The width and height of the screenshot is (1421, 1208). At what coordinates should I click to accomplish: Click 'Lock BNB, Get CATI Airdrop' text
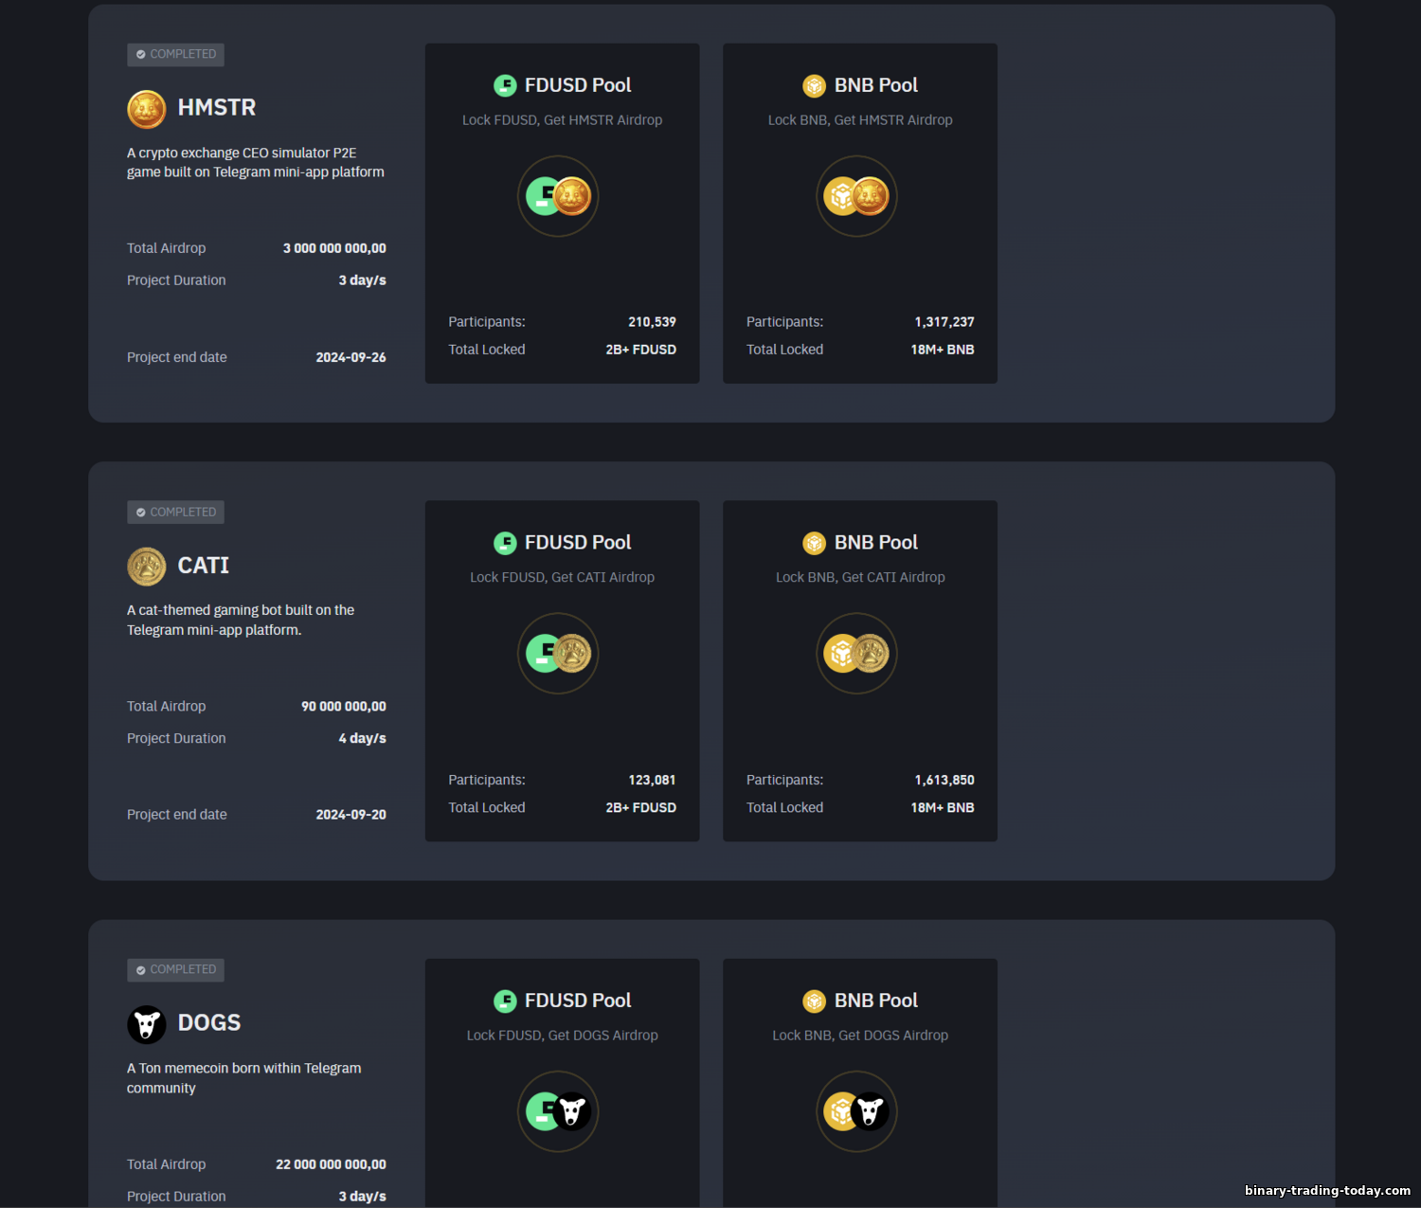coord(860,578)
